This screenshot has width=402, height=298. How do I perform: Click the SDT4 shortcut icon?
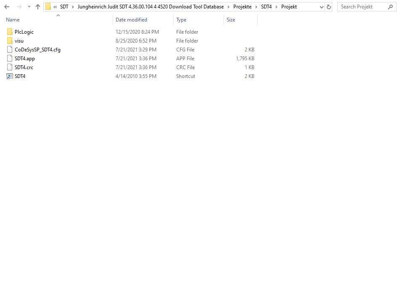coord(10,76)
